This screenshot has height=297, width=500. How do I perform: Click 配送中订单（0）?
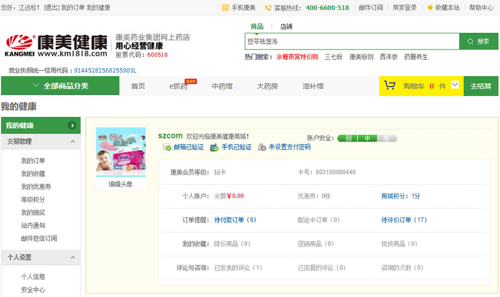pyautogui.click(x=318, y=220)
